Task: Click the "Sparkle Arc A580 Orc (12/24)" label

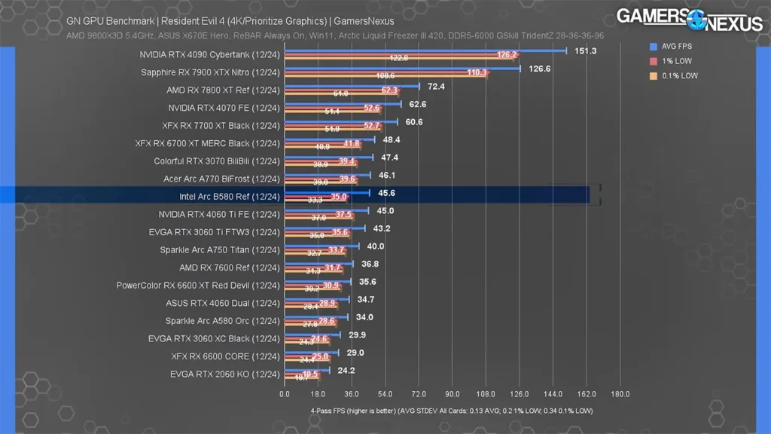Action: point(223,321)
